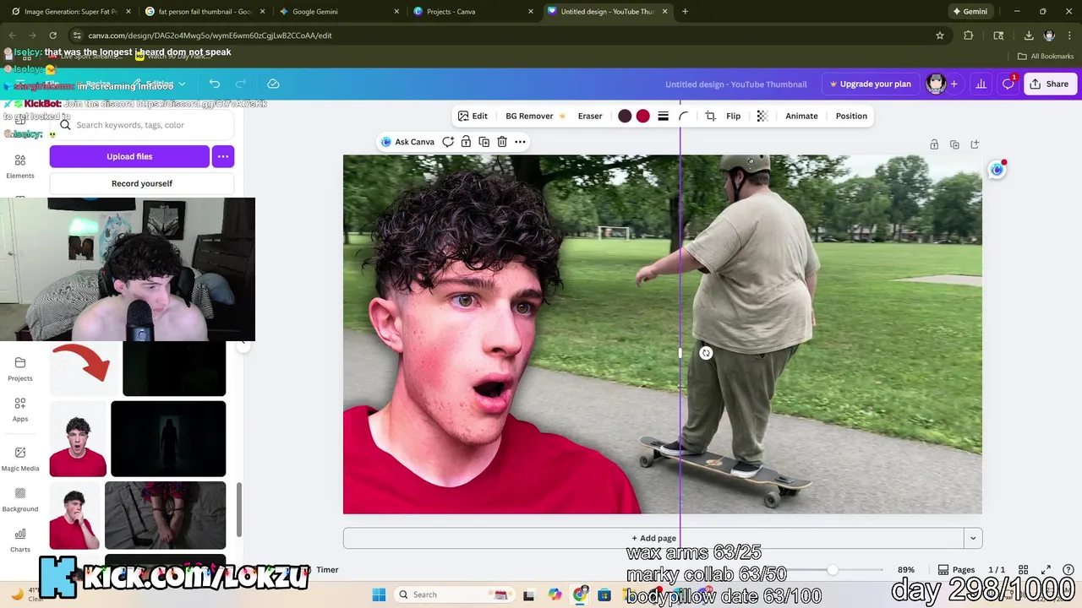1082x608 pixels.
Task: Focus the uploads search field
Action: [142, 125]
